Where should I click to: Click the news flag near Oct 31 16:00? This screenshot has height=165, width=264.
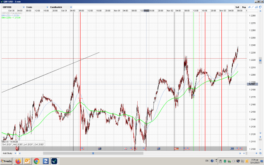(x=100, y=149)
